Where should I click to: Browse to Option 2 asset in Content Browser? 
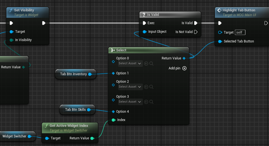coord(151,87)
